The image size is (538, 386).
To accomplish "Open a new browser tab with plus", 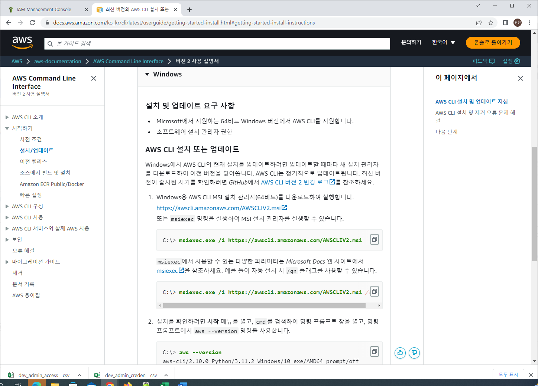I will (189, 10).
